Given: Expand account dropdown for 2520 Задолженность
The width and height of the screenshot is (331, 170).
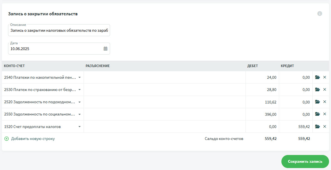Looking at the screenshot, I should point(80,102).
